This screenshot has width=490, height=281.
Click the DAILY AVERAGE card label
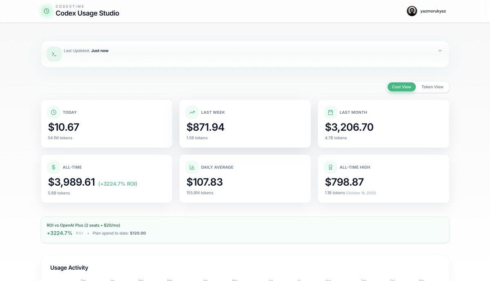click(x=217, y=167)
